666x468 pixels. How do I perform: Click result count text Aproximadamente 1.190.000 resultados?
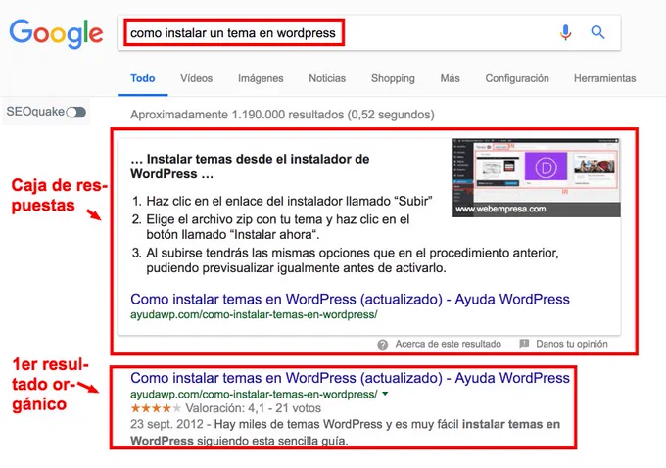click(282, 115)
